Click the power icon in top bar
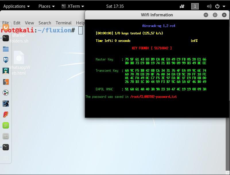 pos(217,6)
